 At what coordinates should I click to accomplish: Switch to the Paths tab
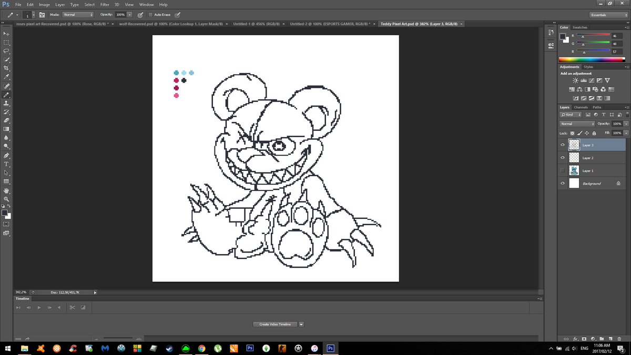pyautogui.click(x=597, y=107)
